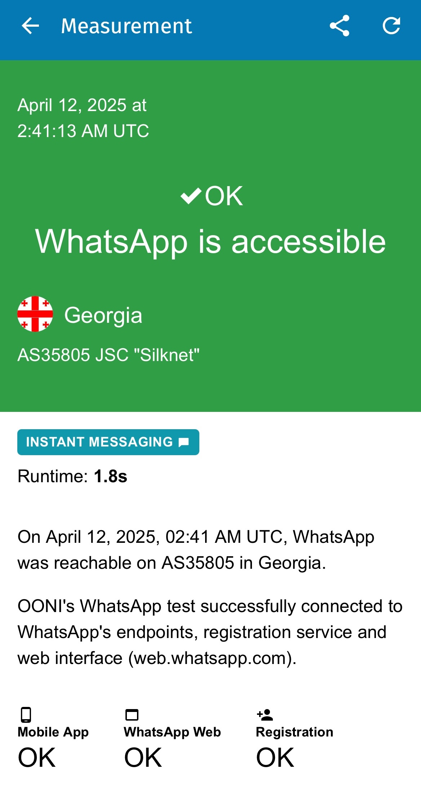
Task: Reload measurement with the refresh icon
Action: 391,26
